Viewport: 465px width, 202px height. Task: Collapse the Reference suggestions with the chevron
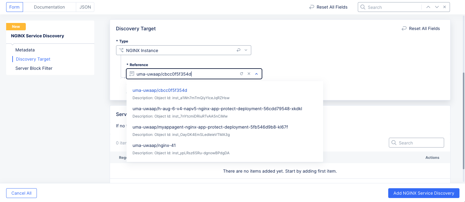[256, 73]
